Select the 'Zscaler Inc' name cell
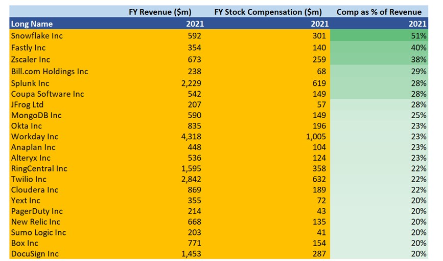 point(31,59)
